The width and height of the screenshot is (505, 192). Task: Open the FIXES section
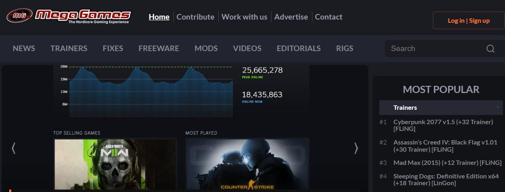[x=113, y=48]
